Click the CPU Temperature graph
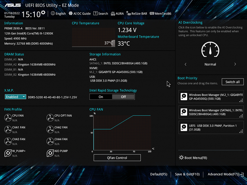Image resolution: width=247 pixels, height=185 pixels. pos(93,37)
